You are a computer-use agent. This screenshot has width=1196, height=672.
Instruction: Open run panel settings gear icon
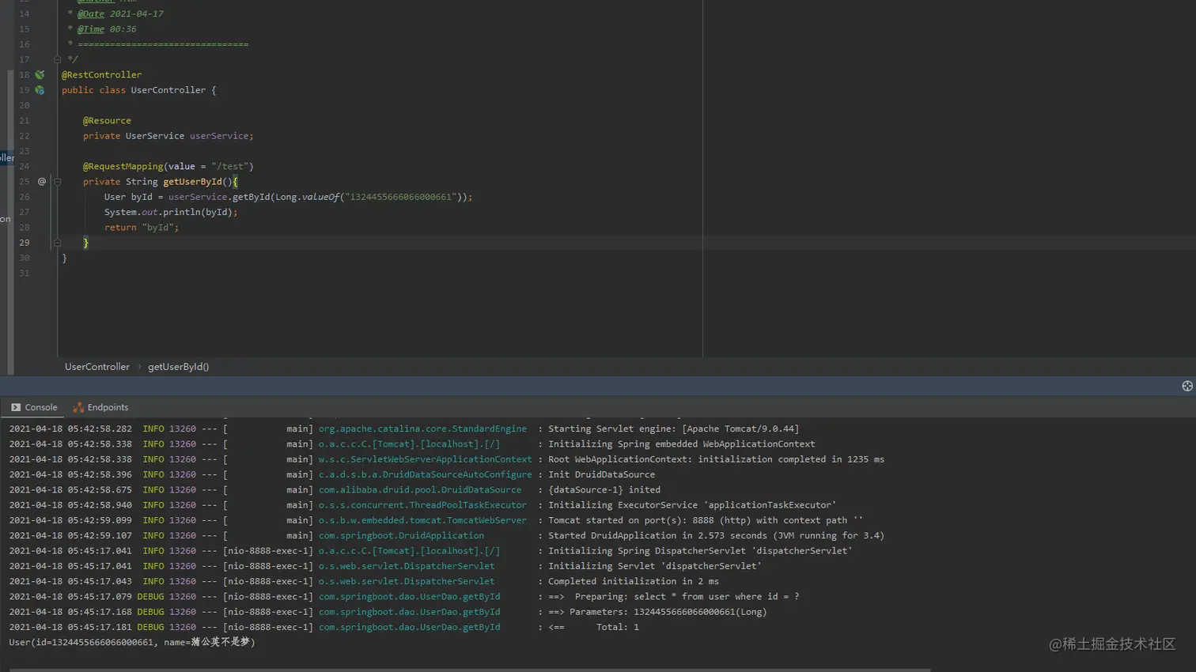coord(1187,386)
